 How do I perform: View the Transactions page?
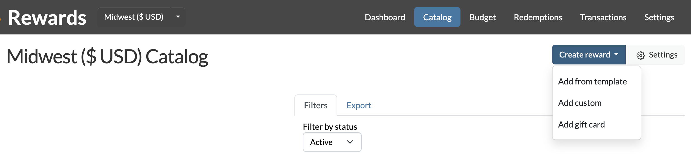point(603,17)
